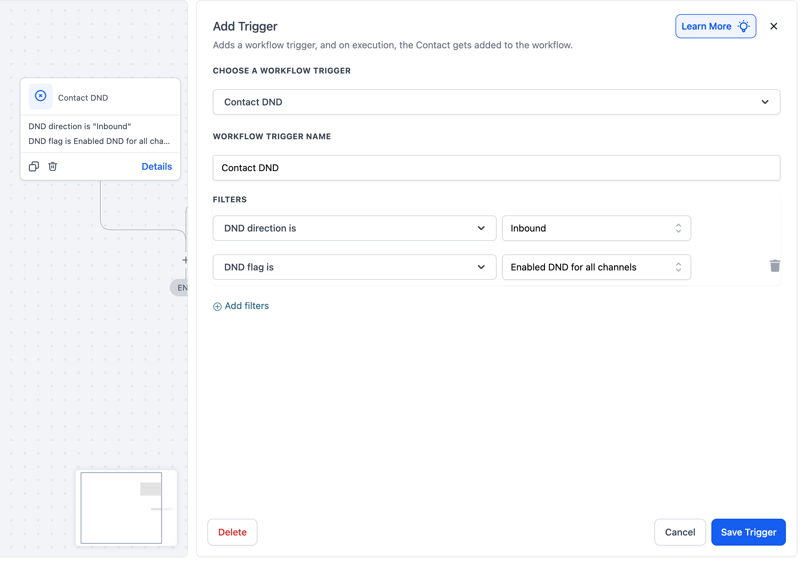Click Add filters to add another filter

pos(246,306)
